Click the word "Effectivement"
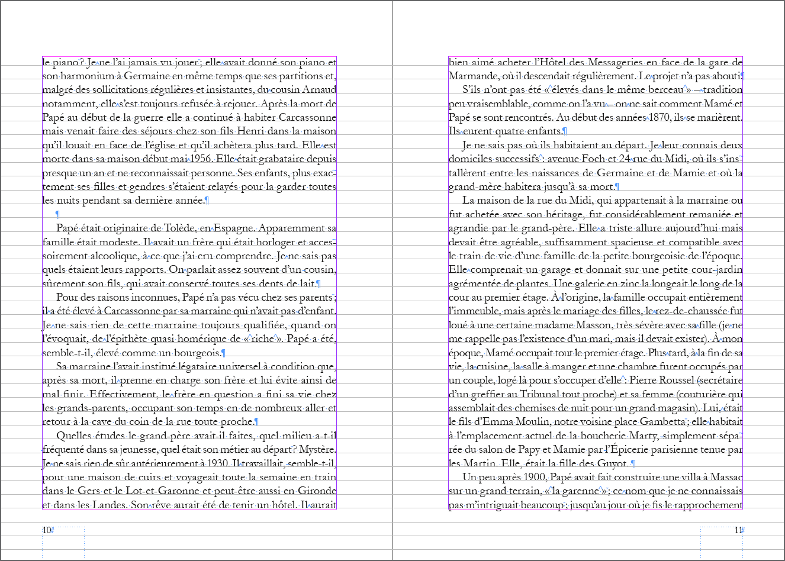Image resolution: width=785 pixels, height=561 pixels. (x=124, y=394)
